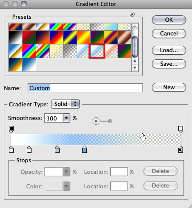
Task: Select the leftmost white color stop
Action: pos(11,149)
